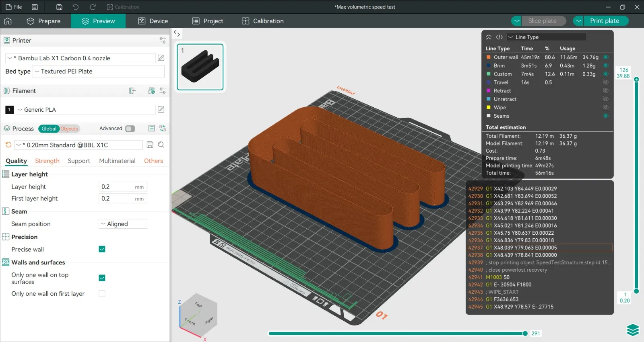The width and height of the screenshot is (644, 342).
Task: Open the Generic PLA filament dropdown
Action: click(x=85, y=109)
